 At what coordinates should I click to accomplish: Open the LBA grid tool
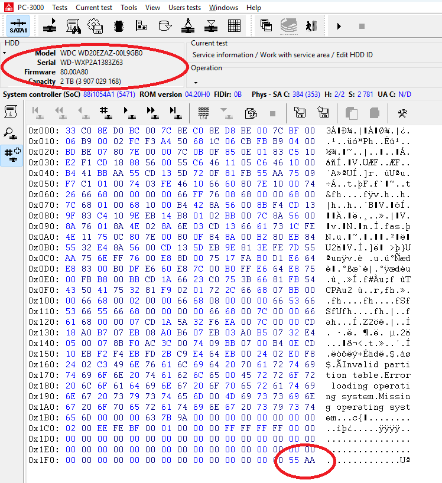[203, 112]
